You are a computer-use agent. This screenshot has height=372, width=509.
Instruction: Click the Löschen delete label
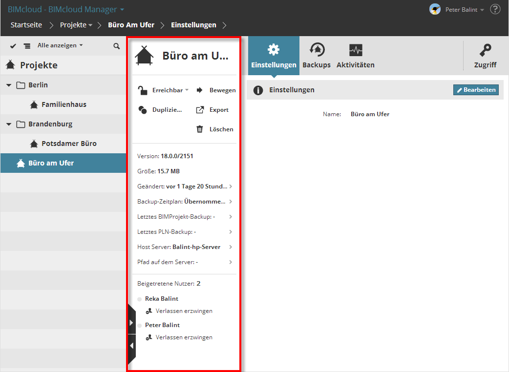pyautogui.click(x=221, y=129)
